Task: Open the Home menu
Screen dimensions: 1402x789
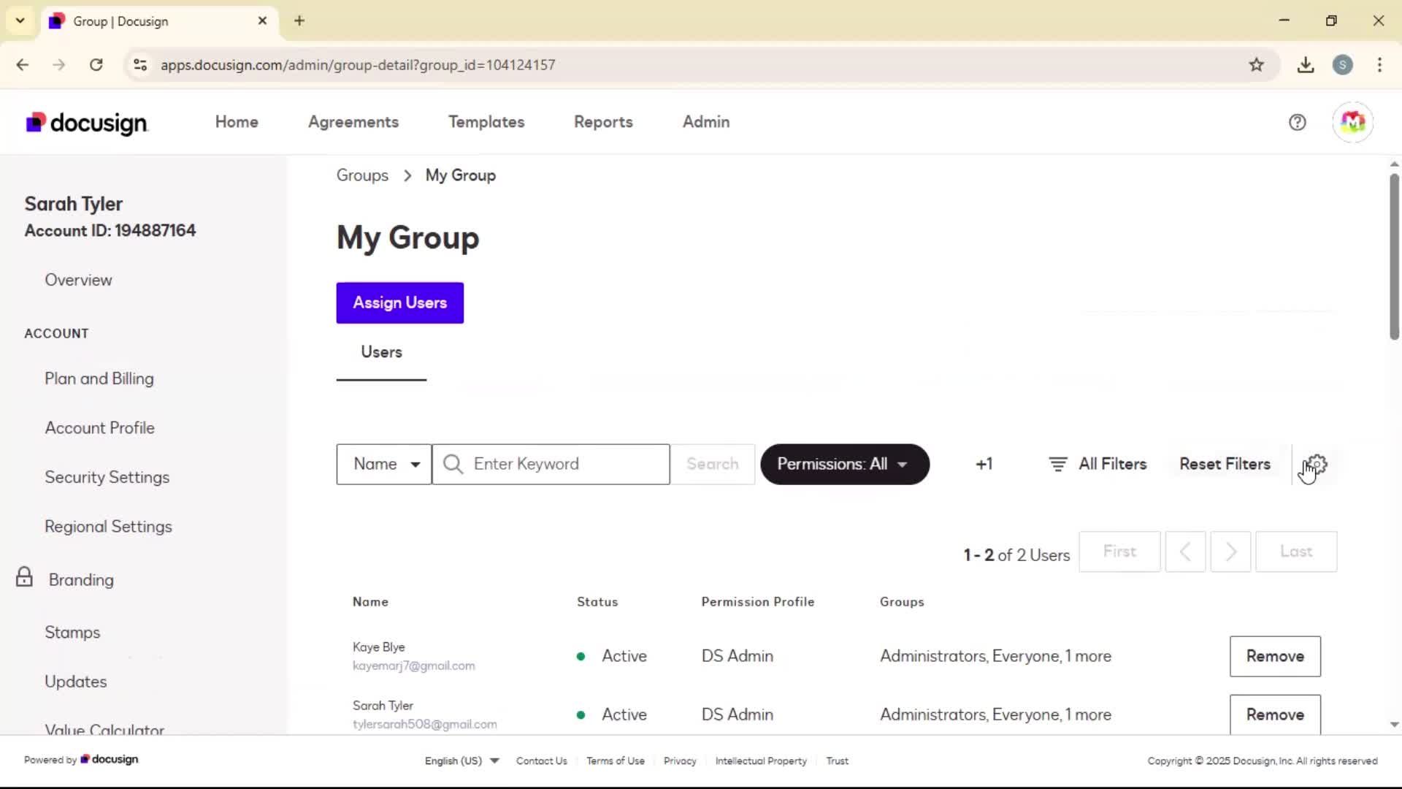Action: [237, 122]
